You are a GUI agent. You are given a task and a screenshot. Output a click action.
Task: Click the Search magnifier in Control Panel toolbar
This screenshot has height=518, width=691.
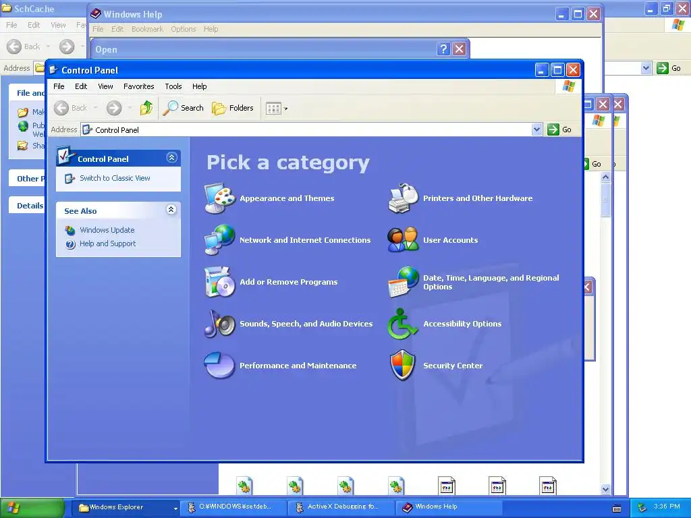[x=183, y=108]
